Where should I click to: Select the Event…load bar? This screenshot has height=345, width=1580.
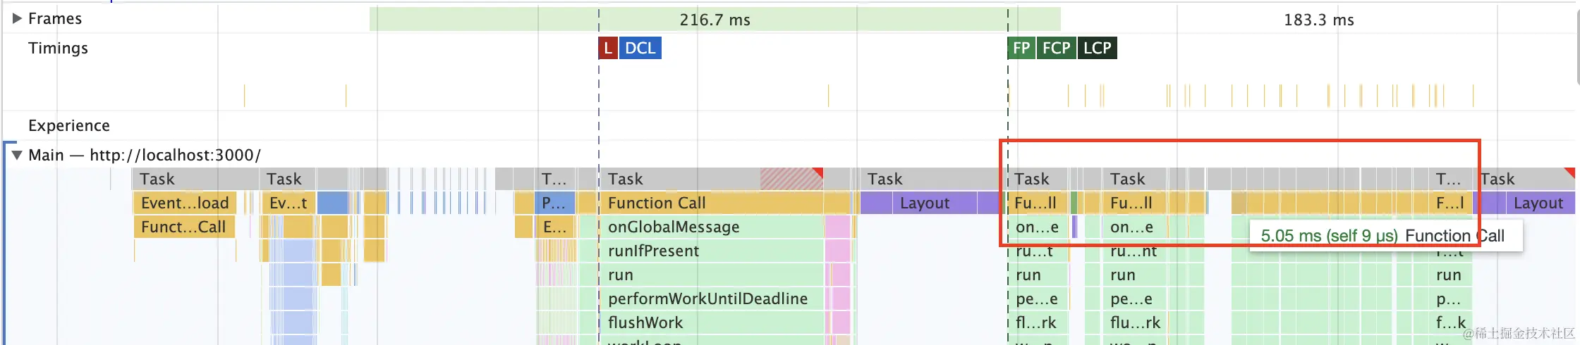[x=185, y=203]
